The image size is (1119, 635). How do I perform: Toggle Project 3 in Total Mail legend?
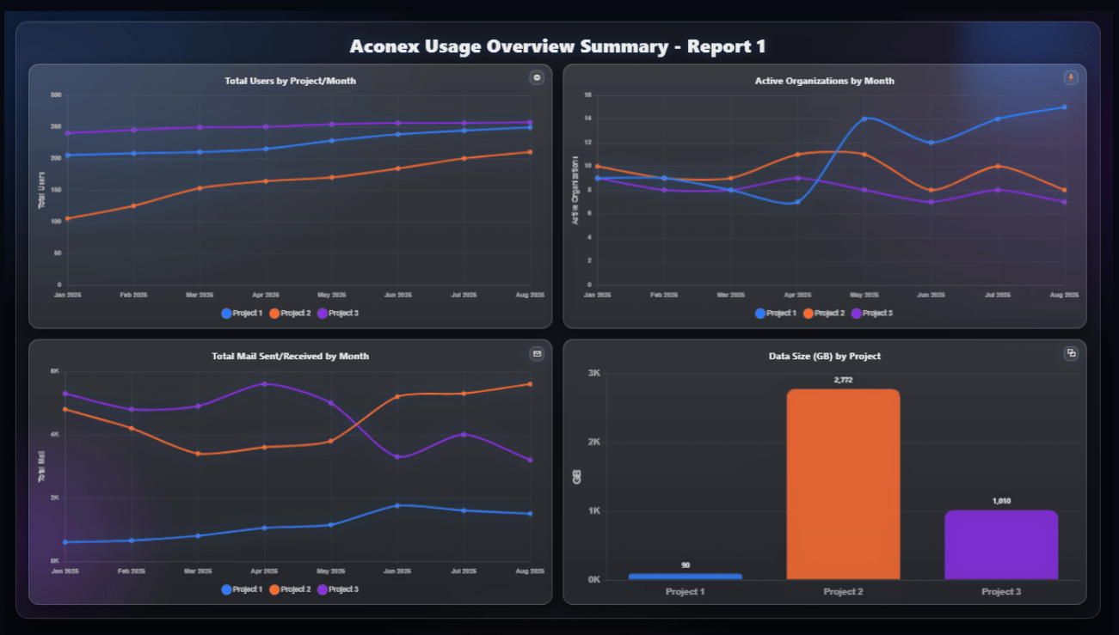click(x=338, y=589)
